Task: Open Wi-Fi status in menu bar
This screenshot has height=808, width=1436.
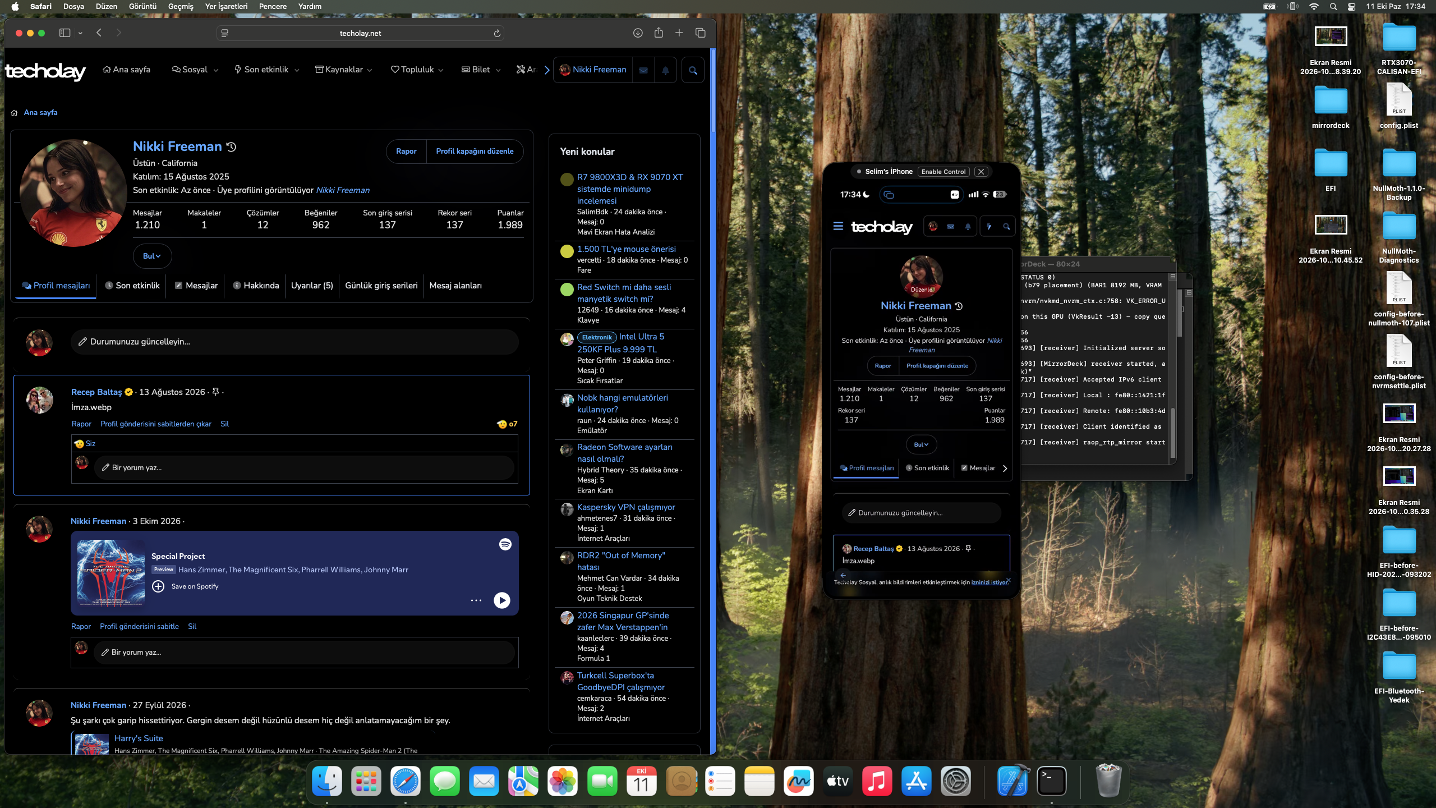Action: click(x=1314, y=6)
